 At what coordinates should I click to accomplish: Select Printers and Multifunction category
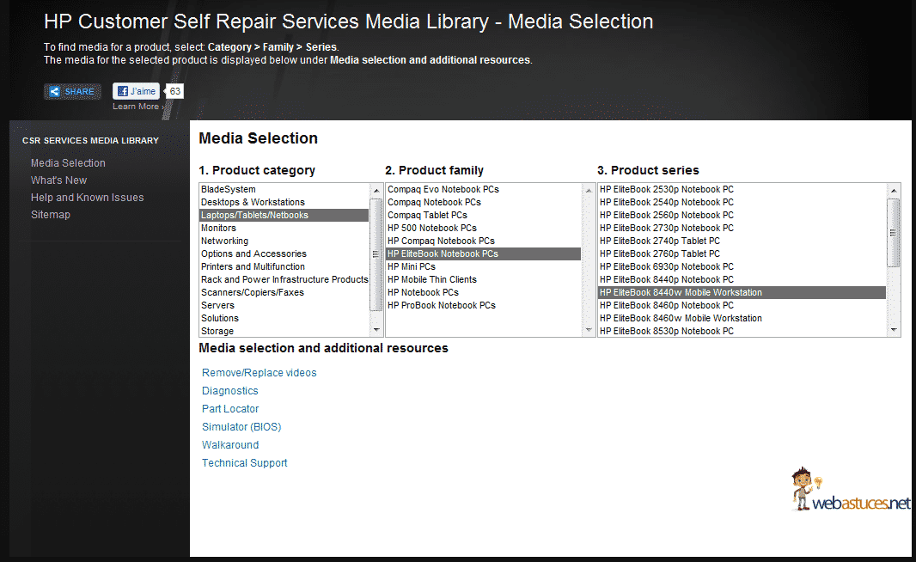click(x=284, y=266)
